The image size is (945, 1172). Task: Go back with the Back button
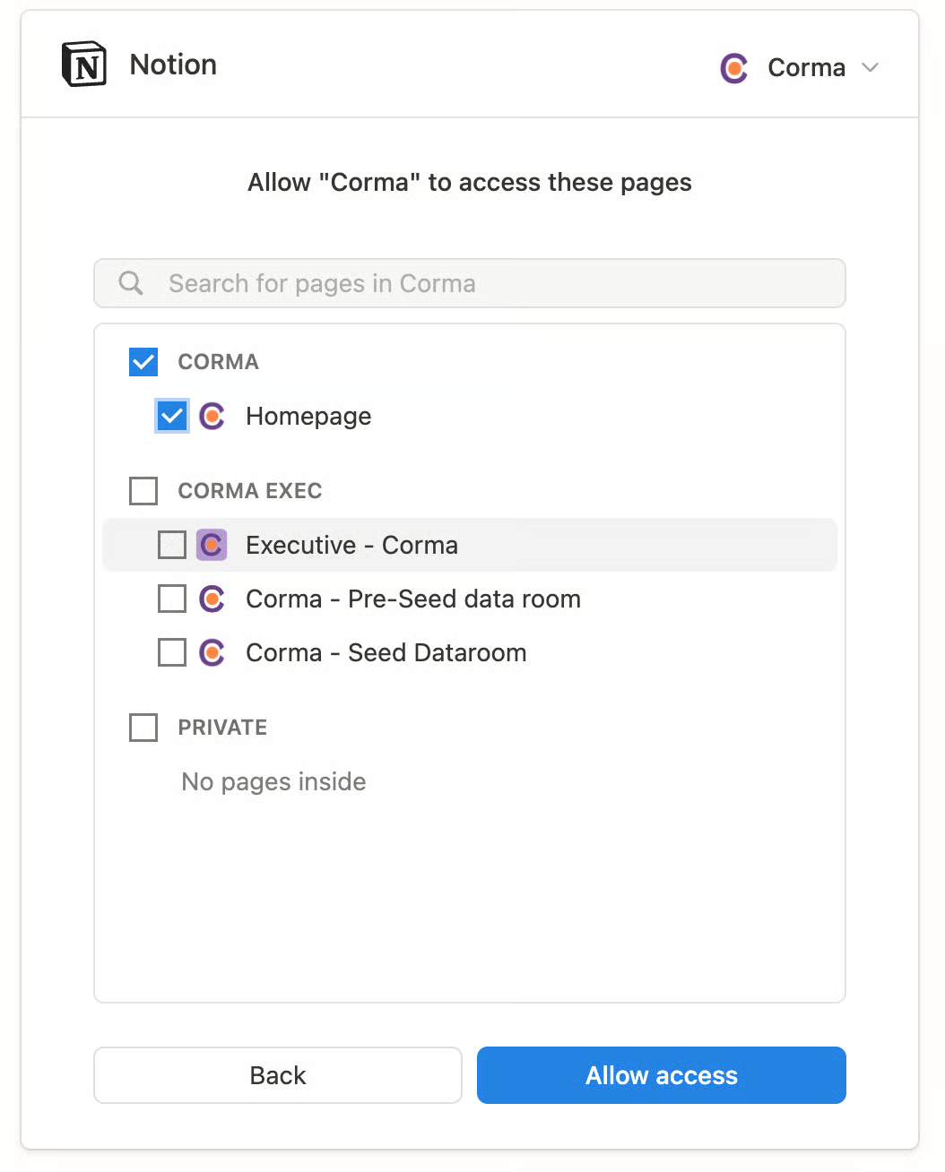[x=278, y=1075]
